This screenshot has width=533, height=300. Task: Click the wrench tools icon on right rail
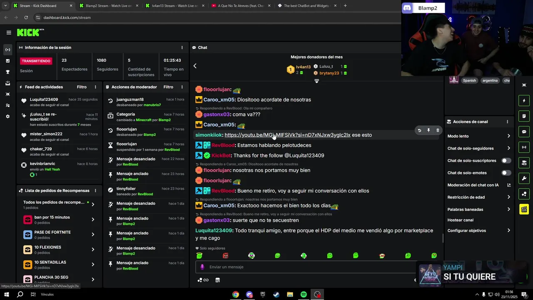524,178
